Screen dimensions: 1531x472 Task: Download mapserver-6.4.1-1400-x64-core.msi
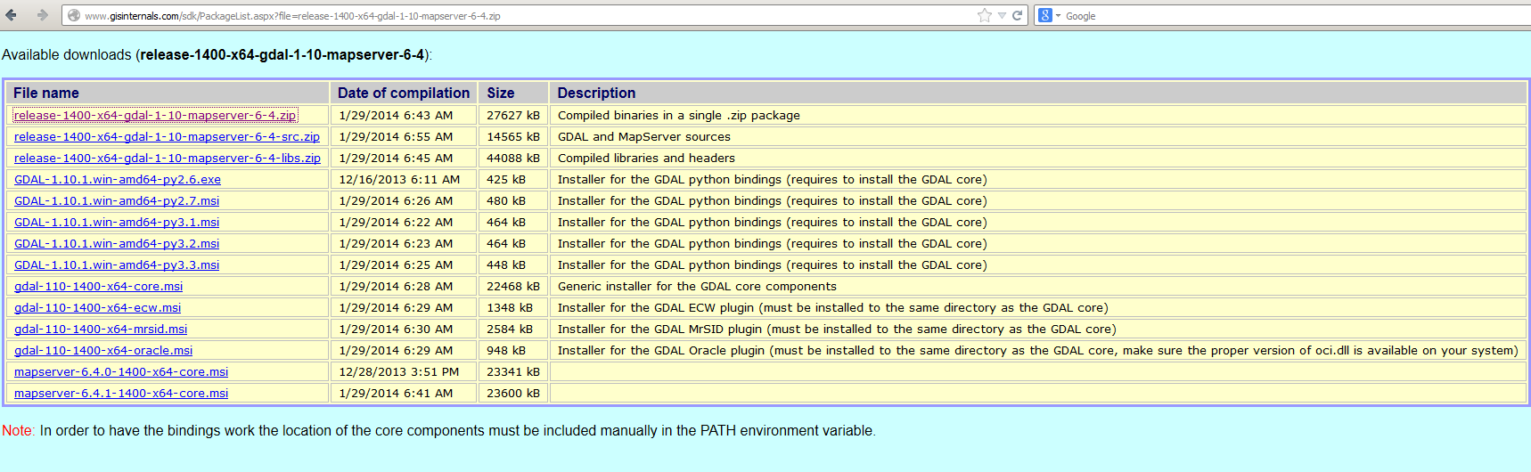pos(121,393)
